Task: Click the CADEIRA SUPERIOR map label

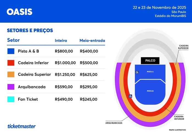Action: pos(183,47)
